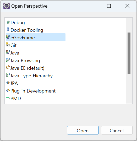The height and width of the screenshot is (141, 137).
Task: Maximize the Open Perspective dialog
Action: tap(109, 6)
